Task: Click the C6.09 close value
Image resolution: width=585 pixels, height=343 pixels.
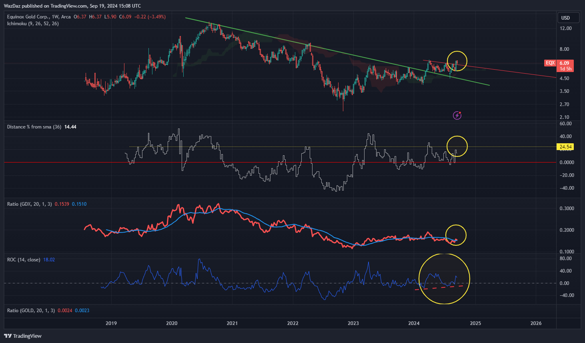Action: click(x=125, y=17)
